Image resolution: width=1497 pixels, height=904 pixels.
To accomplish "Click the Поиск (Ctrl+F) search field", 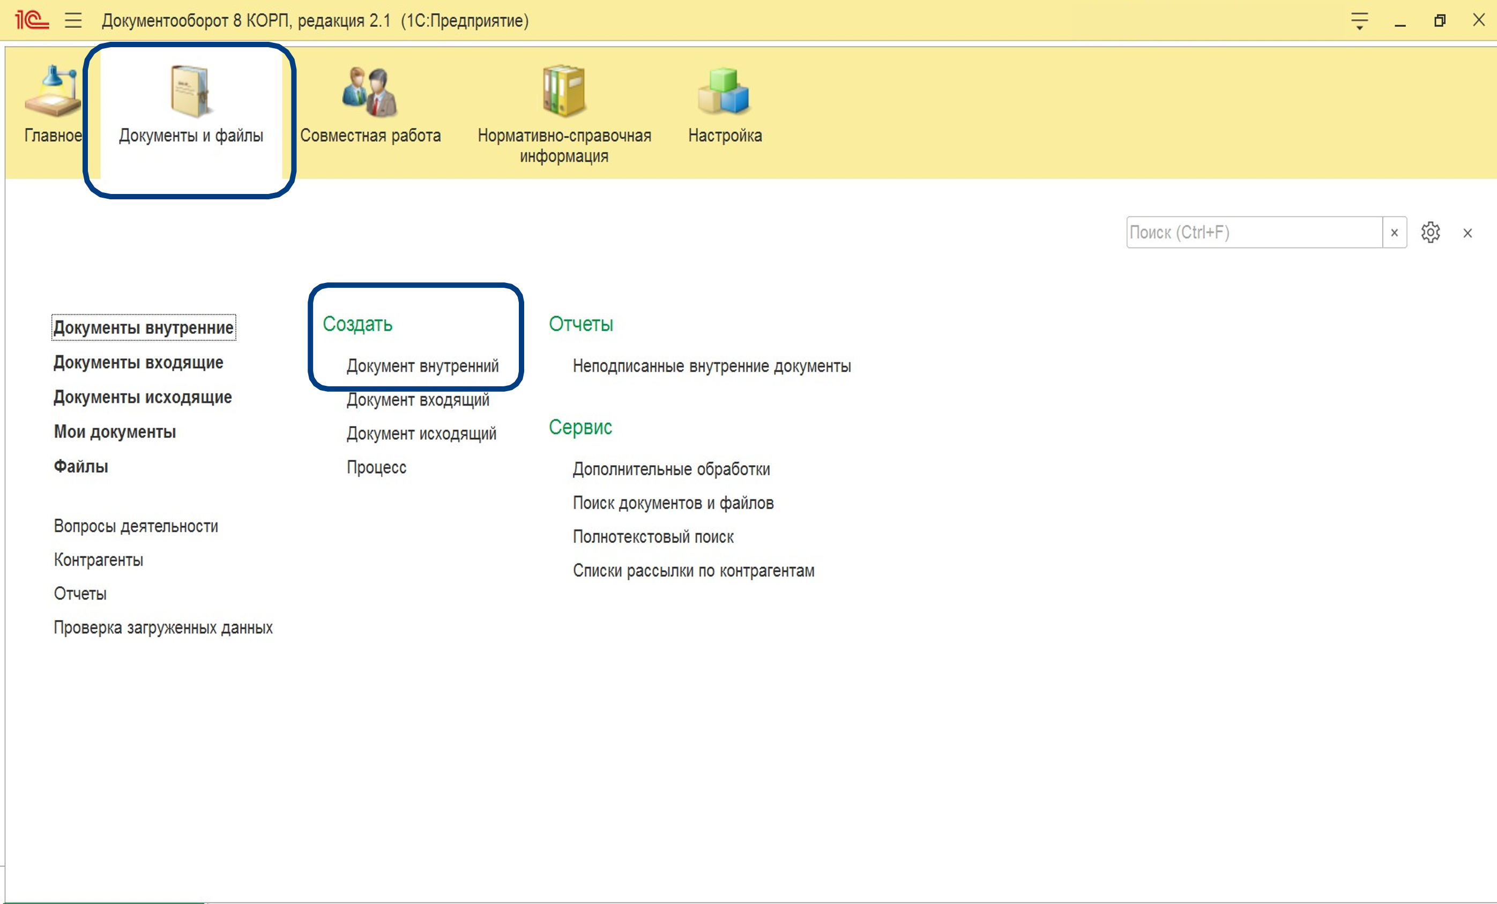I will (1254, 233).
